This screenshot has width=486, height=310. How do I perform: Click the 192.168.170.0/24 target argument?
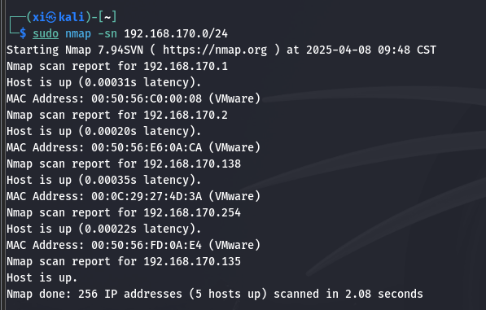[x=176, y=33]
